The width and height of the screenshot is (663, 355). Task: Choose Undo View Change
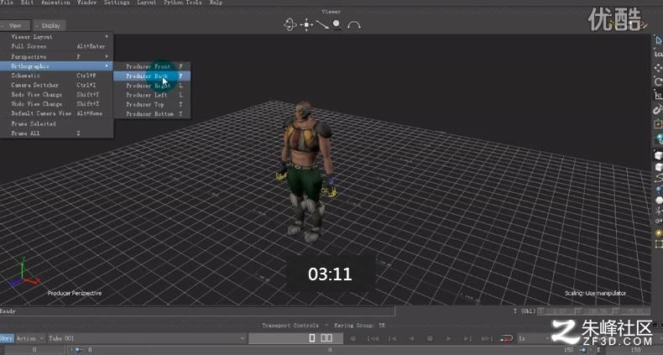[57, 104]
